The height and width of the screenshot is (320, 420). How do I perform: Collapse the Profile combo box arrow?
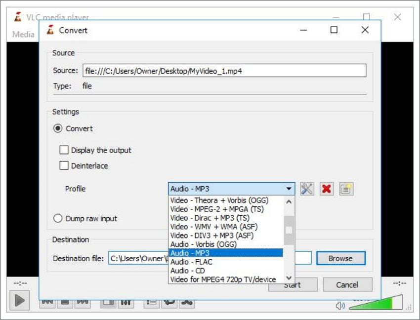[x=289, y=189]
